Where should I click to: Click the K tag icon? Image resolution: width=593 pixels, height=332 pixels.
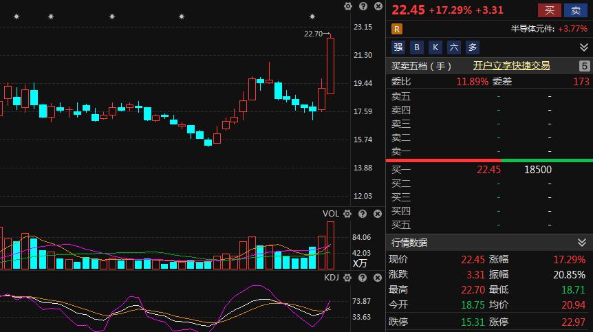pyautogui.click(x=435, y=47)
